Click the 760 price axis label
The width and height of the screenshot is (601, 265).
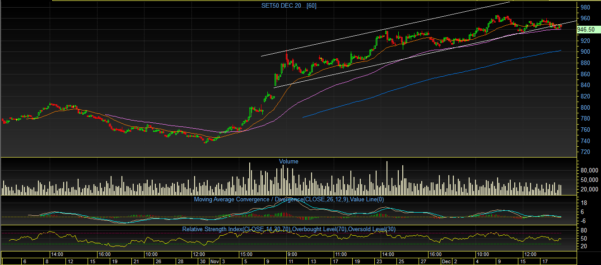point(585,130)
